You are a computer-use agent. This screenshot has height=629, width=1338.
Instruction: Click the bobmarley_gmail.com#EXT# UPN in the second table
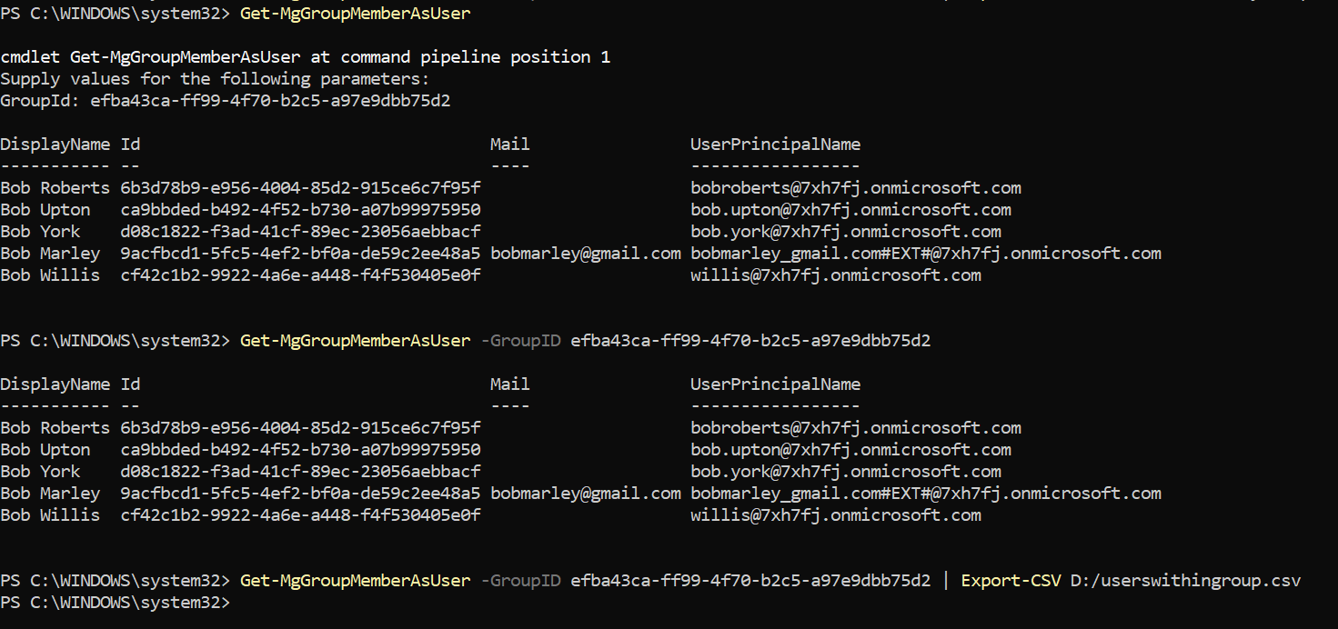tap(925, 494)
